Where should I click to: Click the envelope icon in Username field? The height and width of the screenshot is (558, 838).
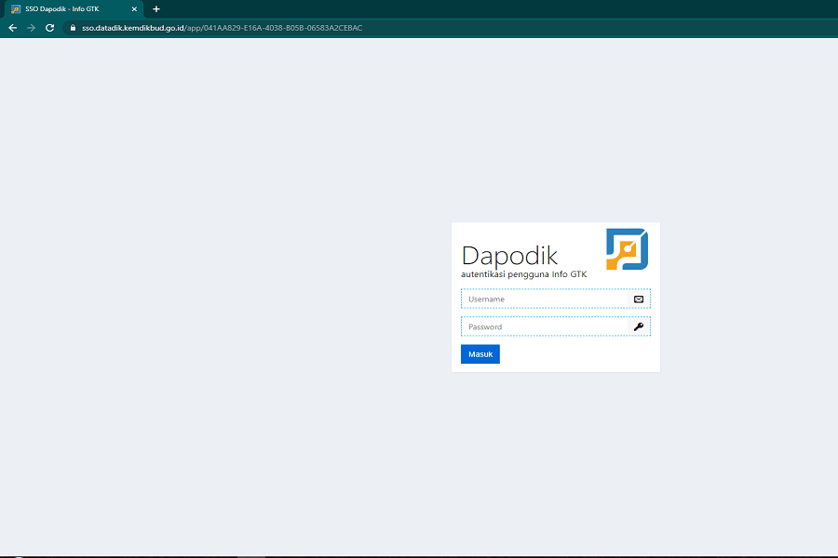point(639,299)
